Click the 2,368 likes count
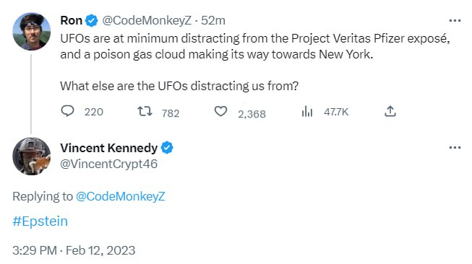The width and height of the screenshot is (472, 264). [252, 114]
